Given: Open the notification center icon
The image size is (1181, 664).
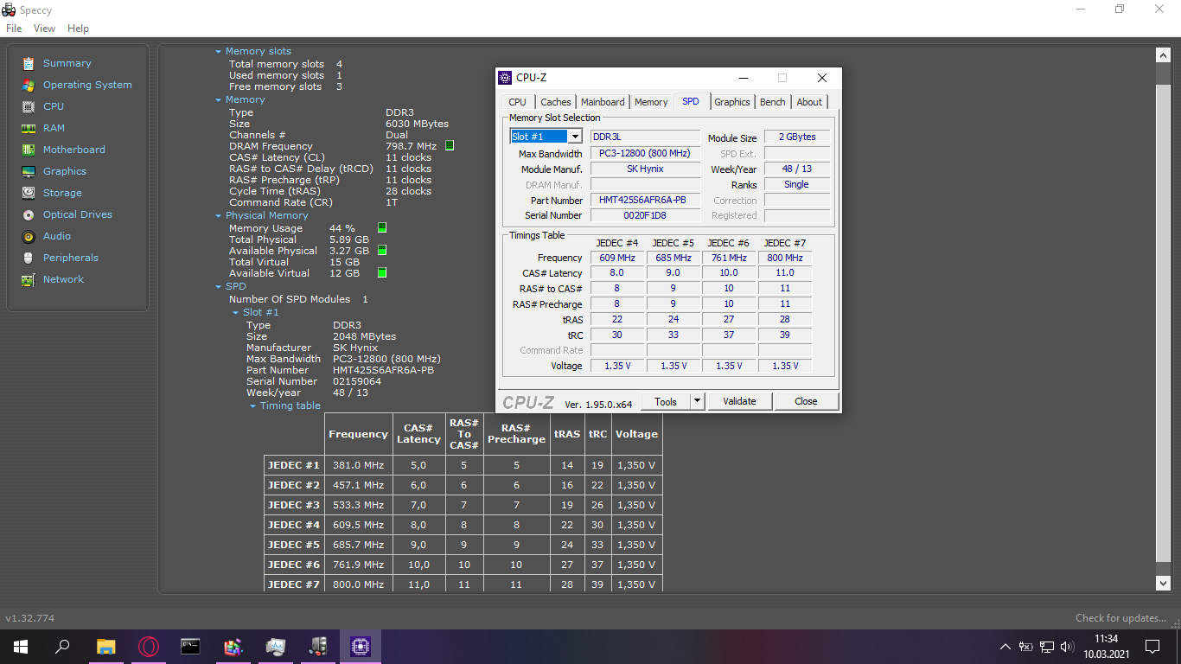Looking at the screenshot, I should click(1152, 646).
